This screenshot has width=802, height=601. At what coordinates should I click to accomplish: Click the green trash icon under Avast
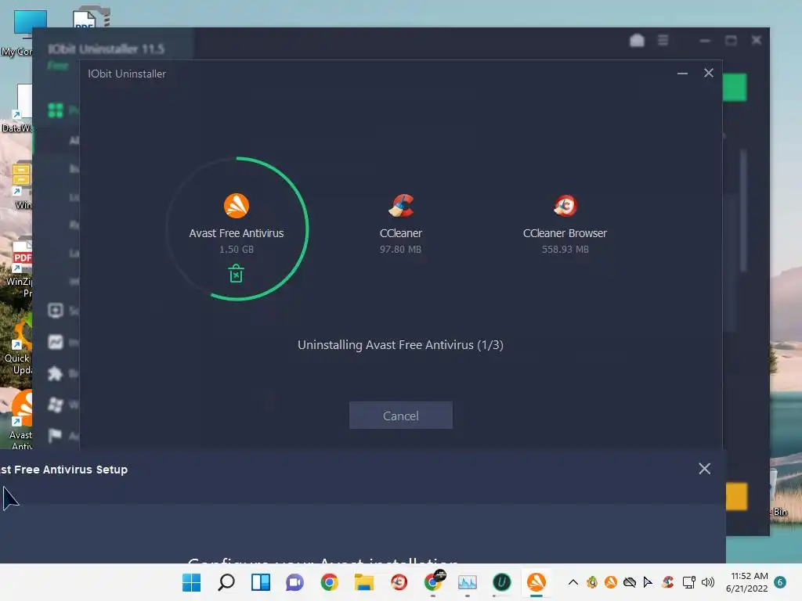coord(236,273)
